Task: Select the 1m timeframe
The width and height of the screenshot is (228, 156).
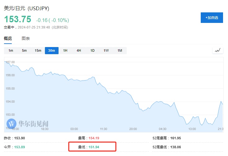Action: (x=11, y=50)
